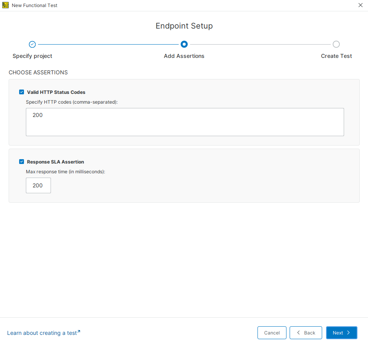Image resolution: width=368 pixels, height=347 pixels.
Task: Click the New Functional Test window title
Action: coord(34,5)
